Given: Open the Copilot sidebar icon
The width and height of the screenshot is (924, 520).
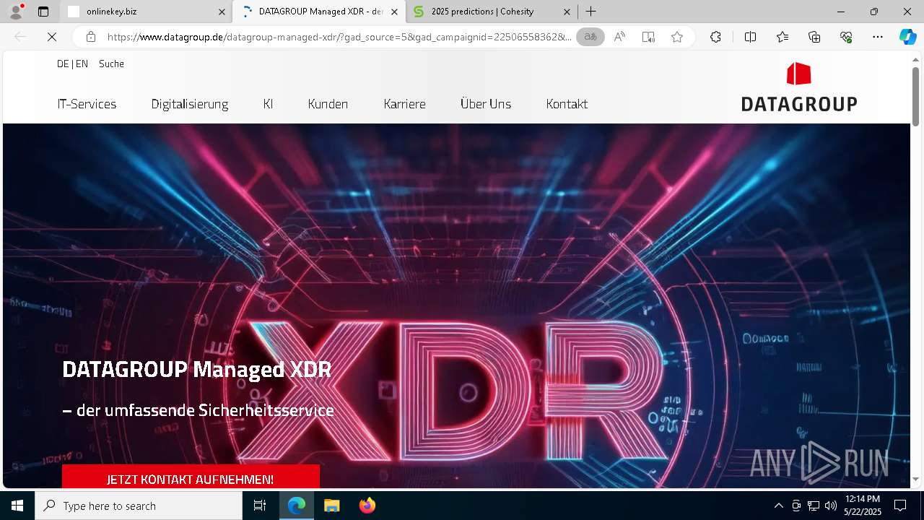Looking at the screenshot, I should tap(908, 38).
